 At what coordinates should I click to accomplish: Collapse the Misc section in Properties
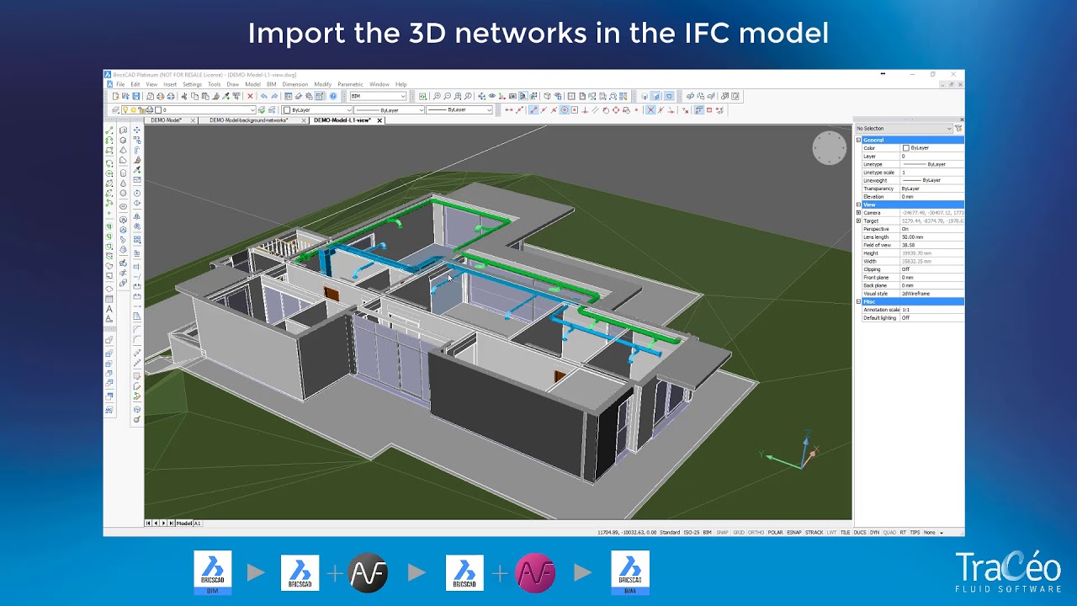point(858,301)
